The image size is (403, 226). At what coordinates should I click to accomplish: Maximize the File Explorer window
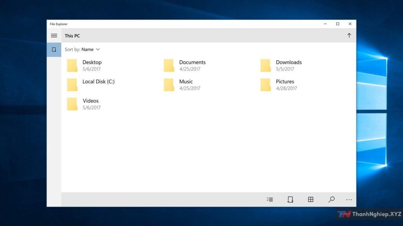tap(337, 24)
